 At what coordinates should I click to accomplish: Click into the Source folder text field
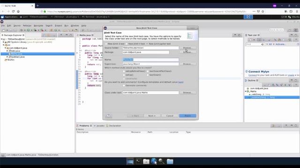click(150, 48)
